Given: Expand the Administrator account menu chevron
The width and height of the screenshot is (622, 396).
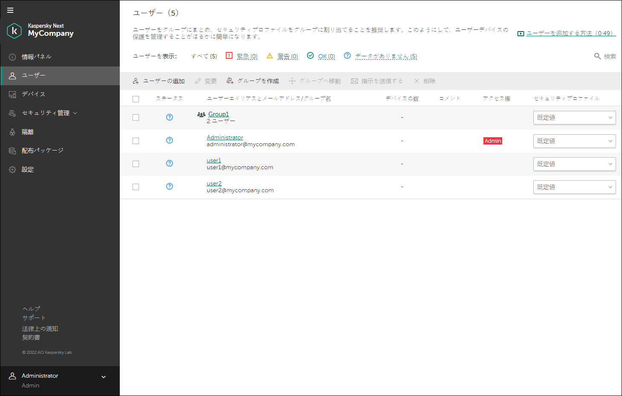Looking at the screenshot, I should pyautogui.click(x=104, y=377).
